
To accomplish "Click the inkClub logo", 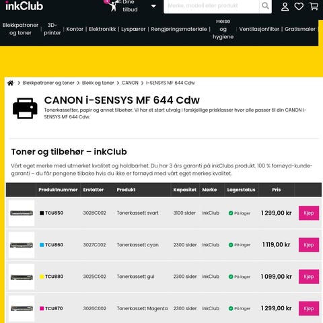I will pyautogui.click(x=24, y=6).
